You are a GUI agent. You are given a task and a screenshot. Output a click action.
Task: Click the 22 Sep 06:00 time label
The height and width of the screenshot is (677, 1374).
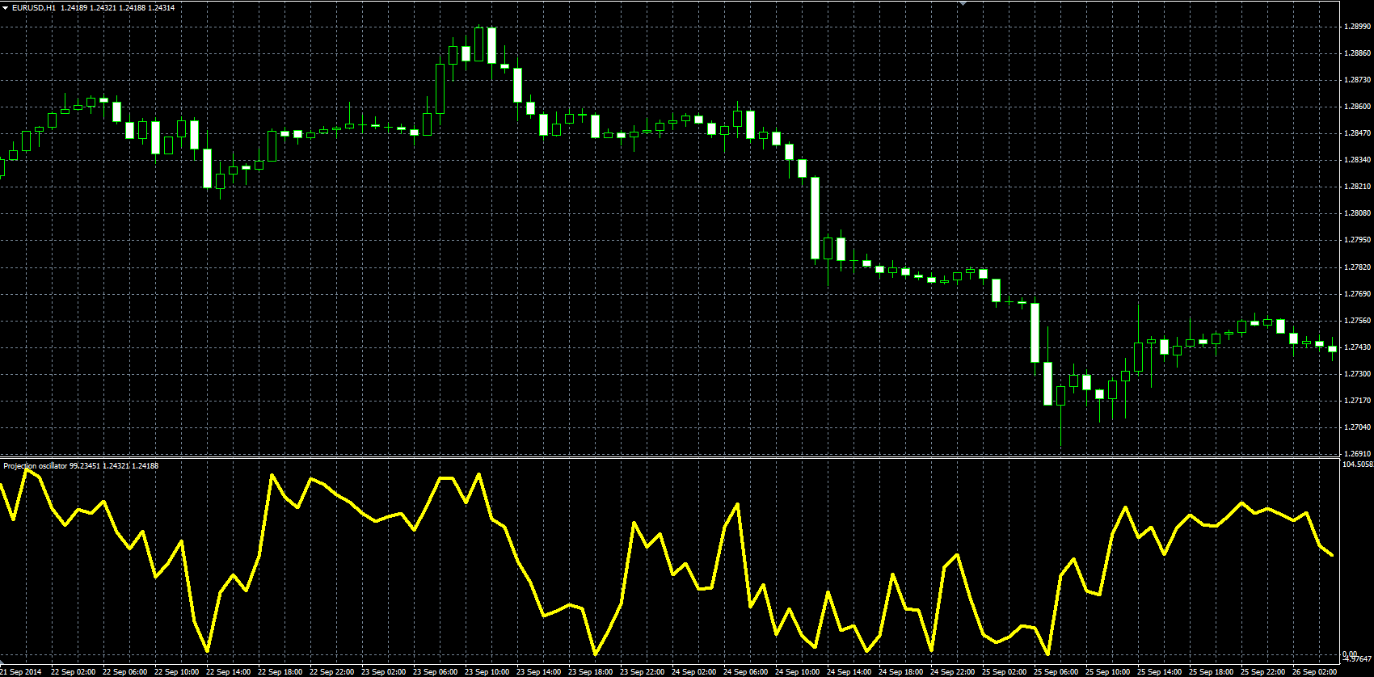[x=124, y=672]
